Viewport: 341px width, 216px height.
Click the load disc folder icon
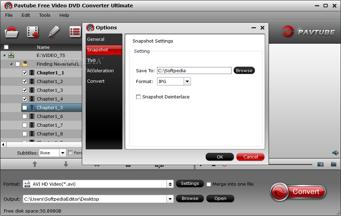click(11, 32)
